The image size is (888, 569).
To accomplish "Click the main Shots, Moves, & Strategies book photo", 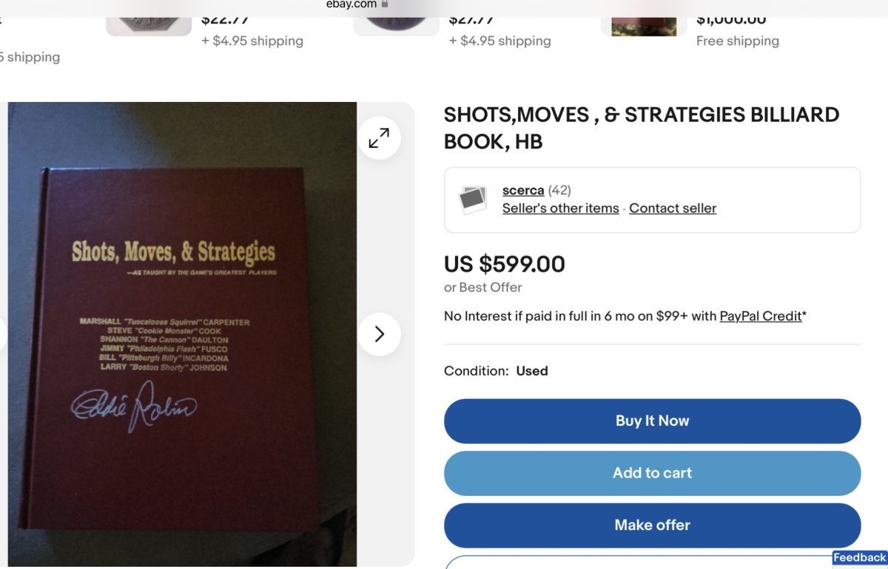I will [181, 333].
